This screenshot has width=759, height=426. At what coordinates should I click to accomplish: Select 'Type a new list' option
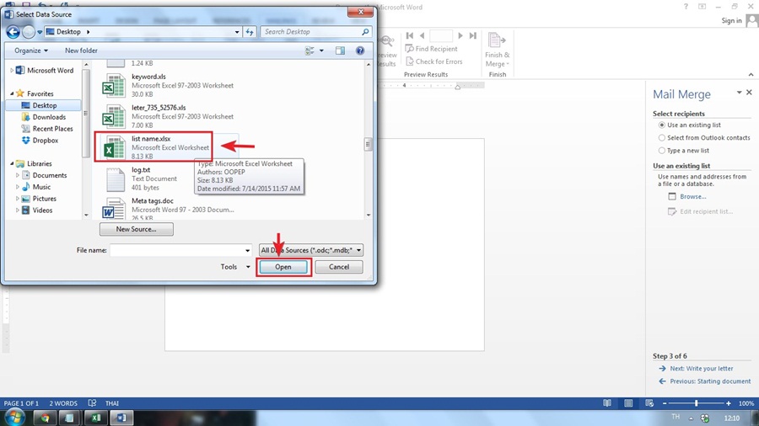pos(662,151)
